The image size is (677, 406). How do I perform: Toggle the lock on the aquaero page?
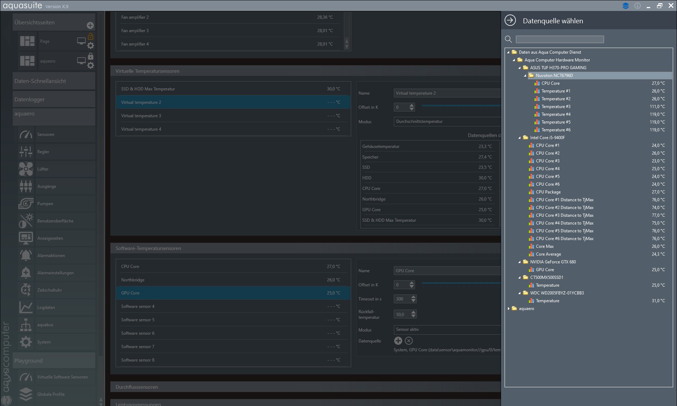coord(91,56)
